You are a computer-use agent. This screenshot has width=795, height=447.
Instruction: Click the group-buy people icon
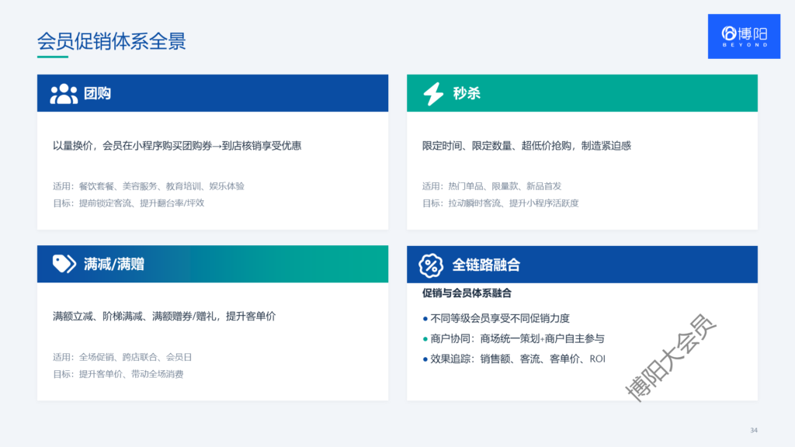click(64, 94)
